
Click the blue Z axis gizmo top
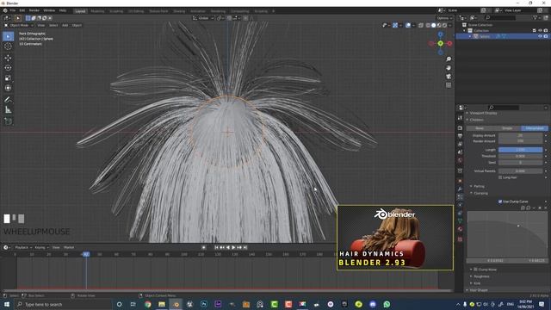(x=440, y=34)
